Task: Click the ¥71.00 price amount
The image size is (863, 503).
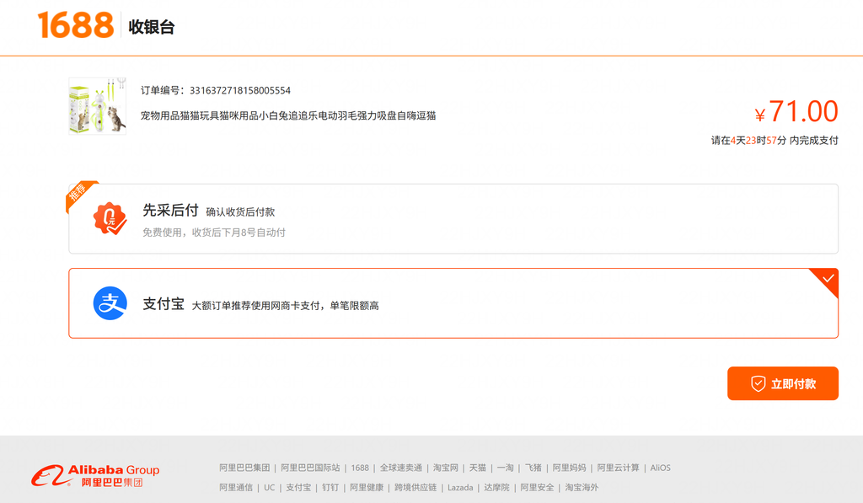Action: pyautogui.click(x=796, y=112)
